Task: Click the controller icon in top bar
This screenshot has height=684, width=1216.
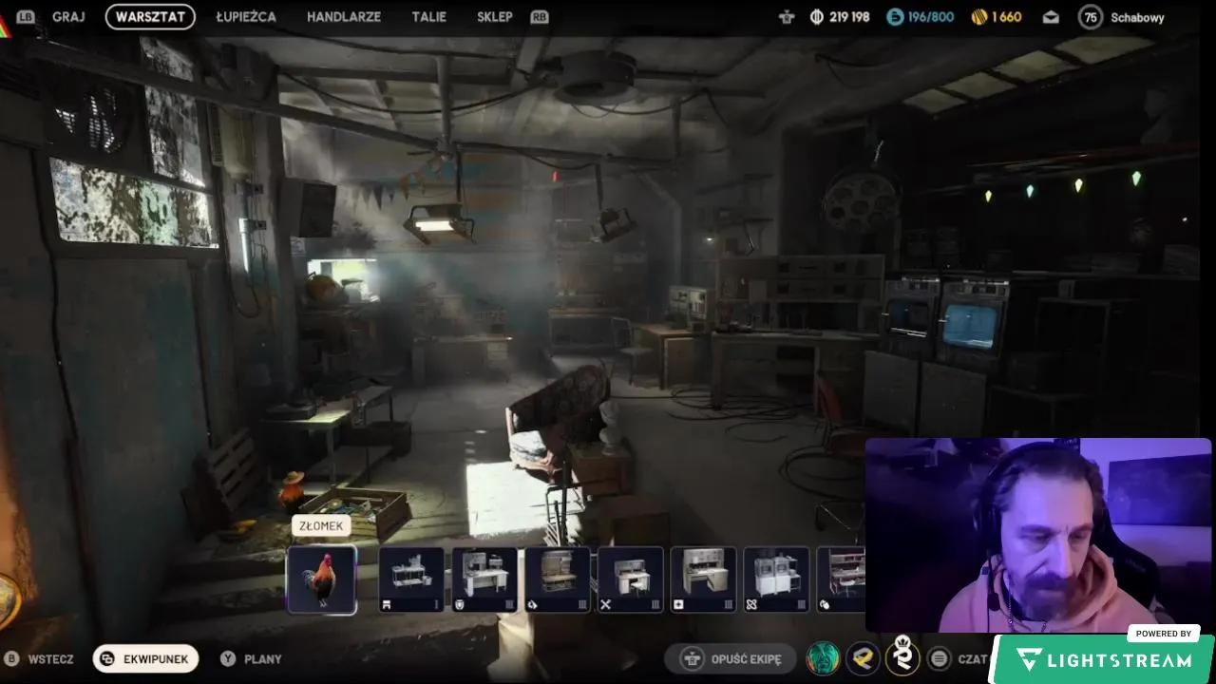Action: pos(786,17)
